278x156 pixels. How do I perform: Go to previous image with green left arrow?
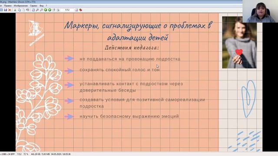(45, 10)
